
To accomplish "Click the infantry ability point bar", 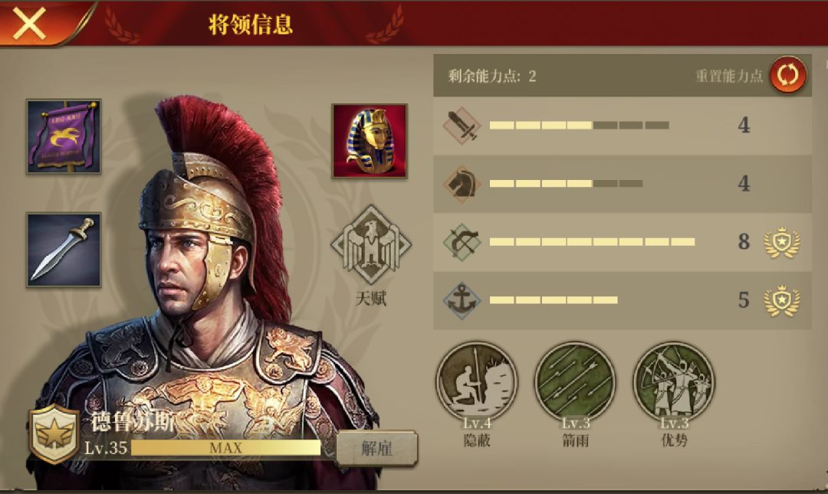I will pos(580,126).
